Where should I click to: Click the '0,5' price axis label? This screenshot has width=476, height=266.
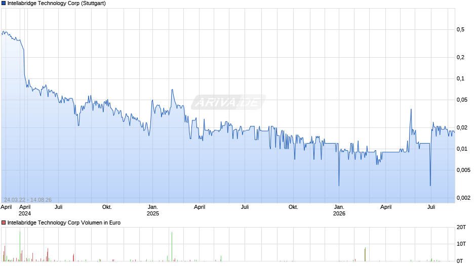460,29
